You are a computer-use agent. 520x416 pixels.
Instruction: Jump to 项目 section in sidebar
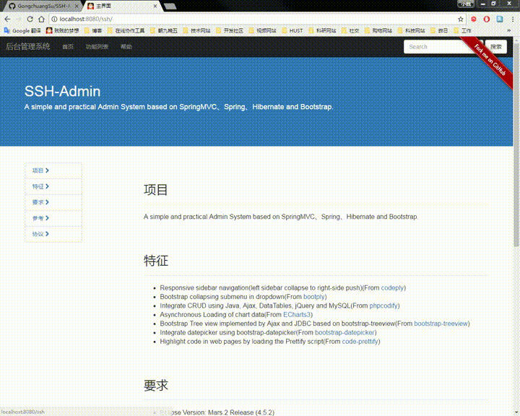coord(53,170)
